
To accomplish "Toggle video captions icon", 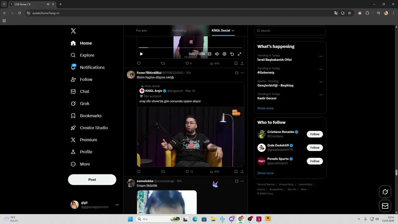I will 210,54.
